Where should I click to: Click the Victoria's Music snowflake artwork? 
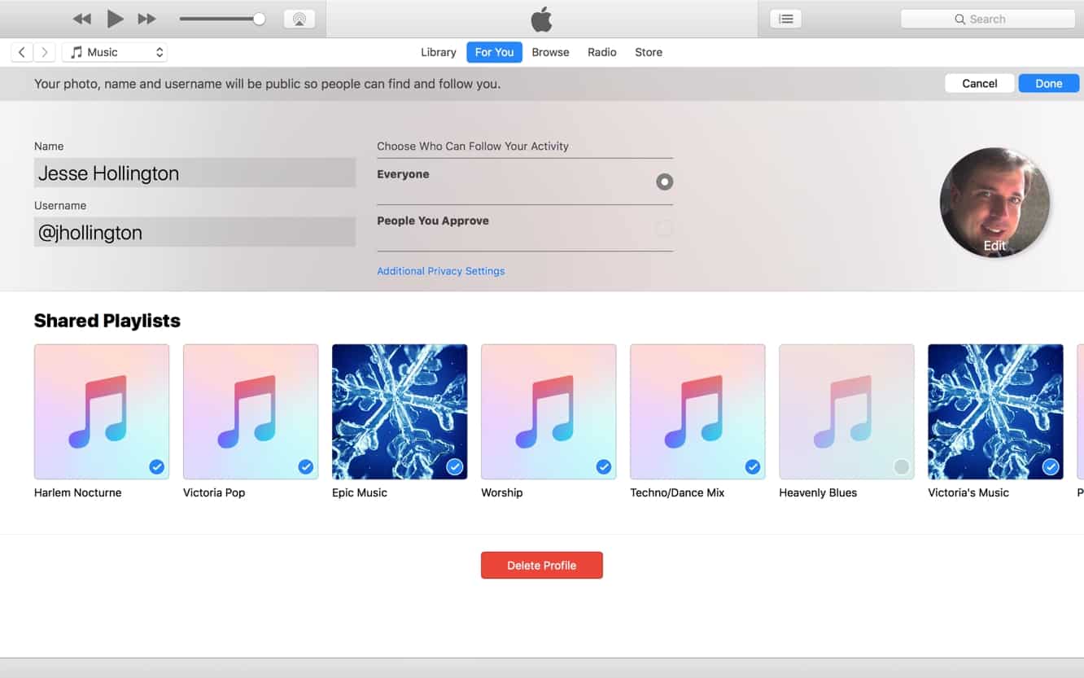click(x=995, y=412)
